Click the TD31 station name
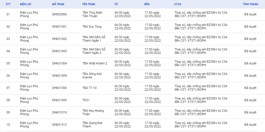The height and width of the screenshot is (132, 265). (x=86, y=100)
